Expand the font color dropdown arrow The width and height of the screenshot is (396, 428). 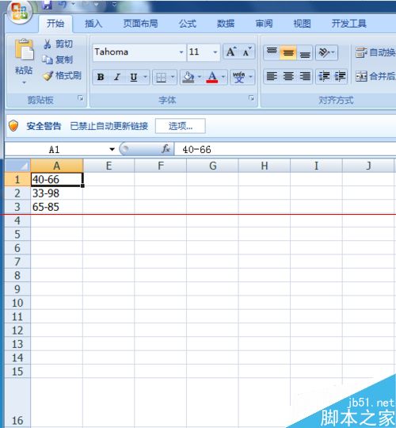[223, 77]
